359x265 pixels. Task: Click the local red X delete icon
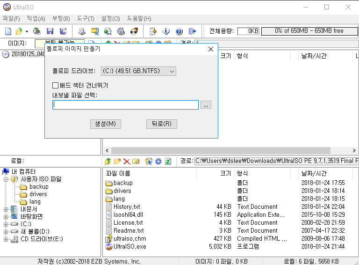127,162
